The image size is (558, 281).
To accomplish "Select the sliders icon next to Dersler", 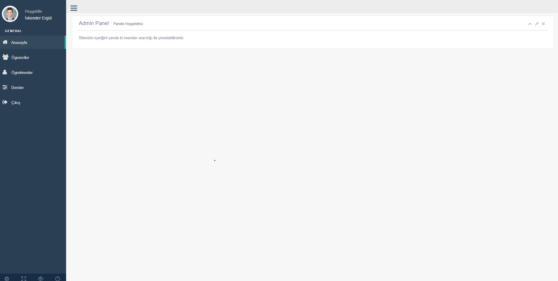I will coord(5,87).
